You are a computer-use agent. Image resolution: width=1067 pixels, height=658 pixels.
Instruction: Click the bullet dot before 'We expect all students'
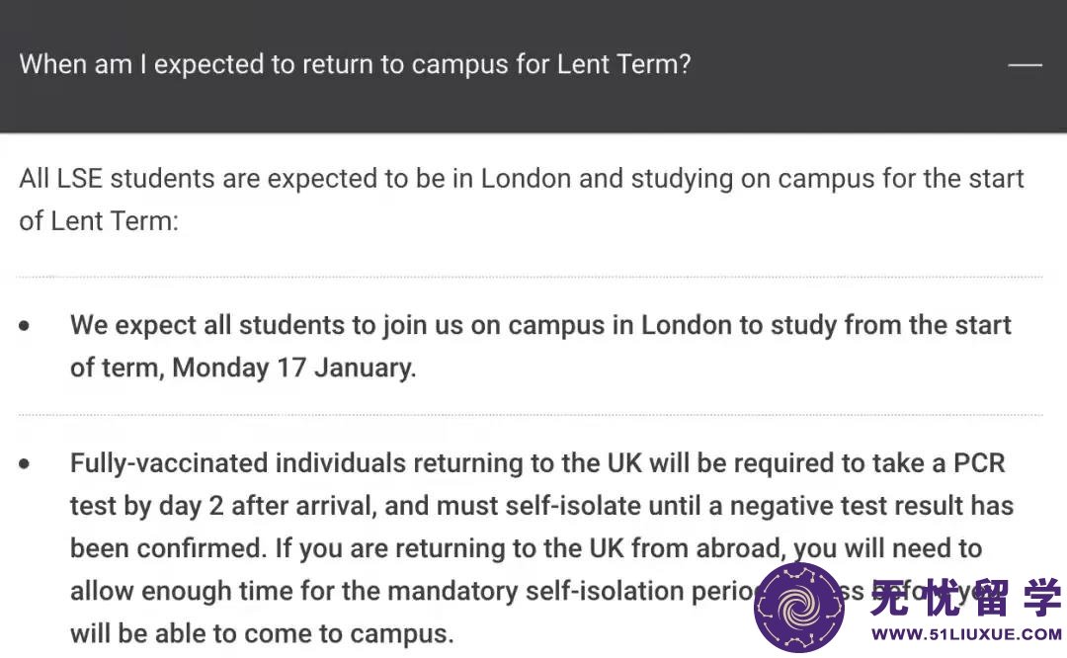25,326
